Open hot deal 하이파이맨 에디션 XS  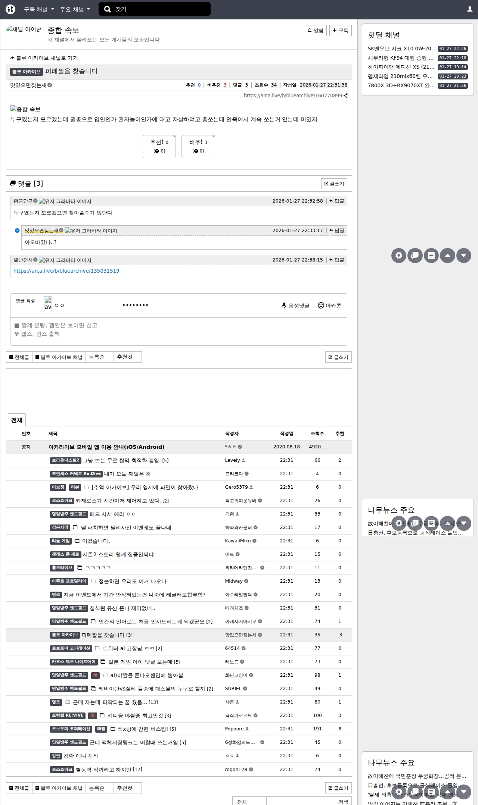(401, 67)
